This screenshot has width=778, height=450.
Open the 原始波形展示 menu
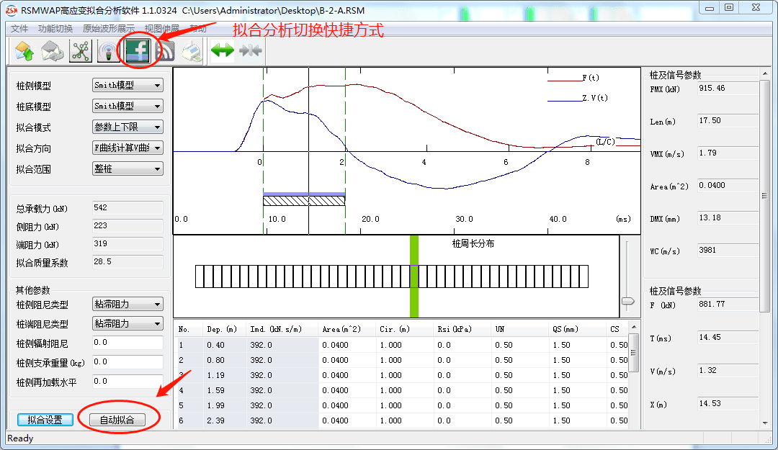tap(109, 28)
